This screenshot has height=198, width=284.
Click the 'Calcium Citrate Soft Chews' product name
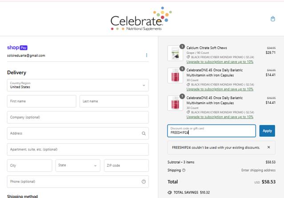(x=207, y=48)
